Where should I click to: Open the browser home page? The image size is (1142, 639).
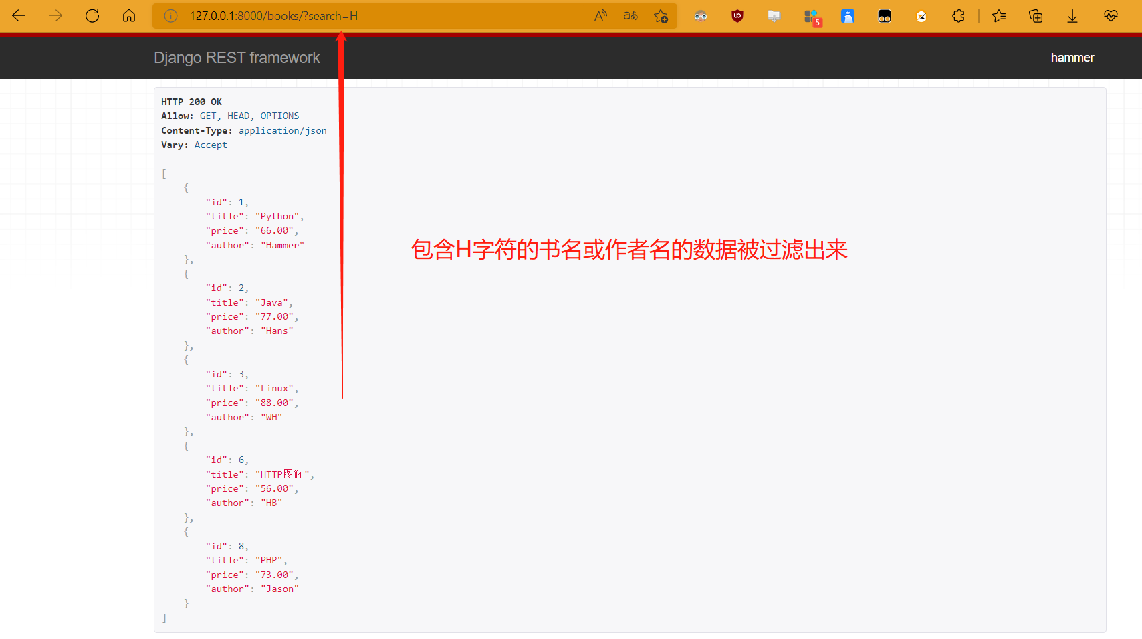pos(129,16)
